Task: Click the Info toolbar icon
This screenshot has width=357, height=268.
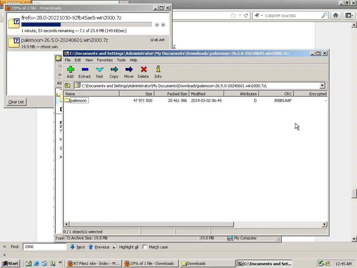Action: tap(158, 72)
